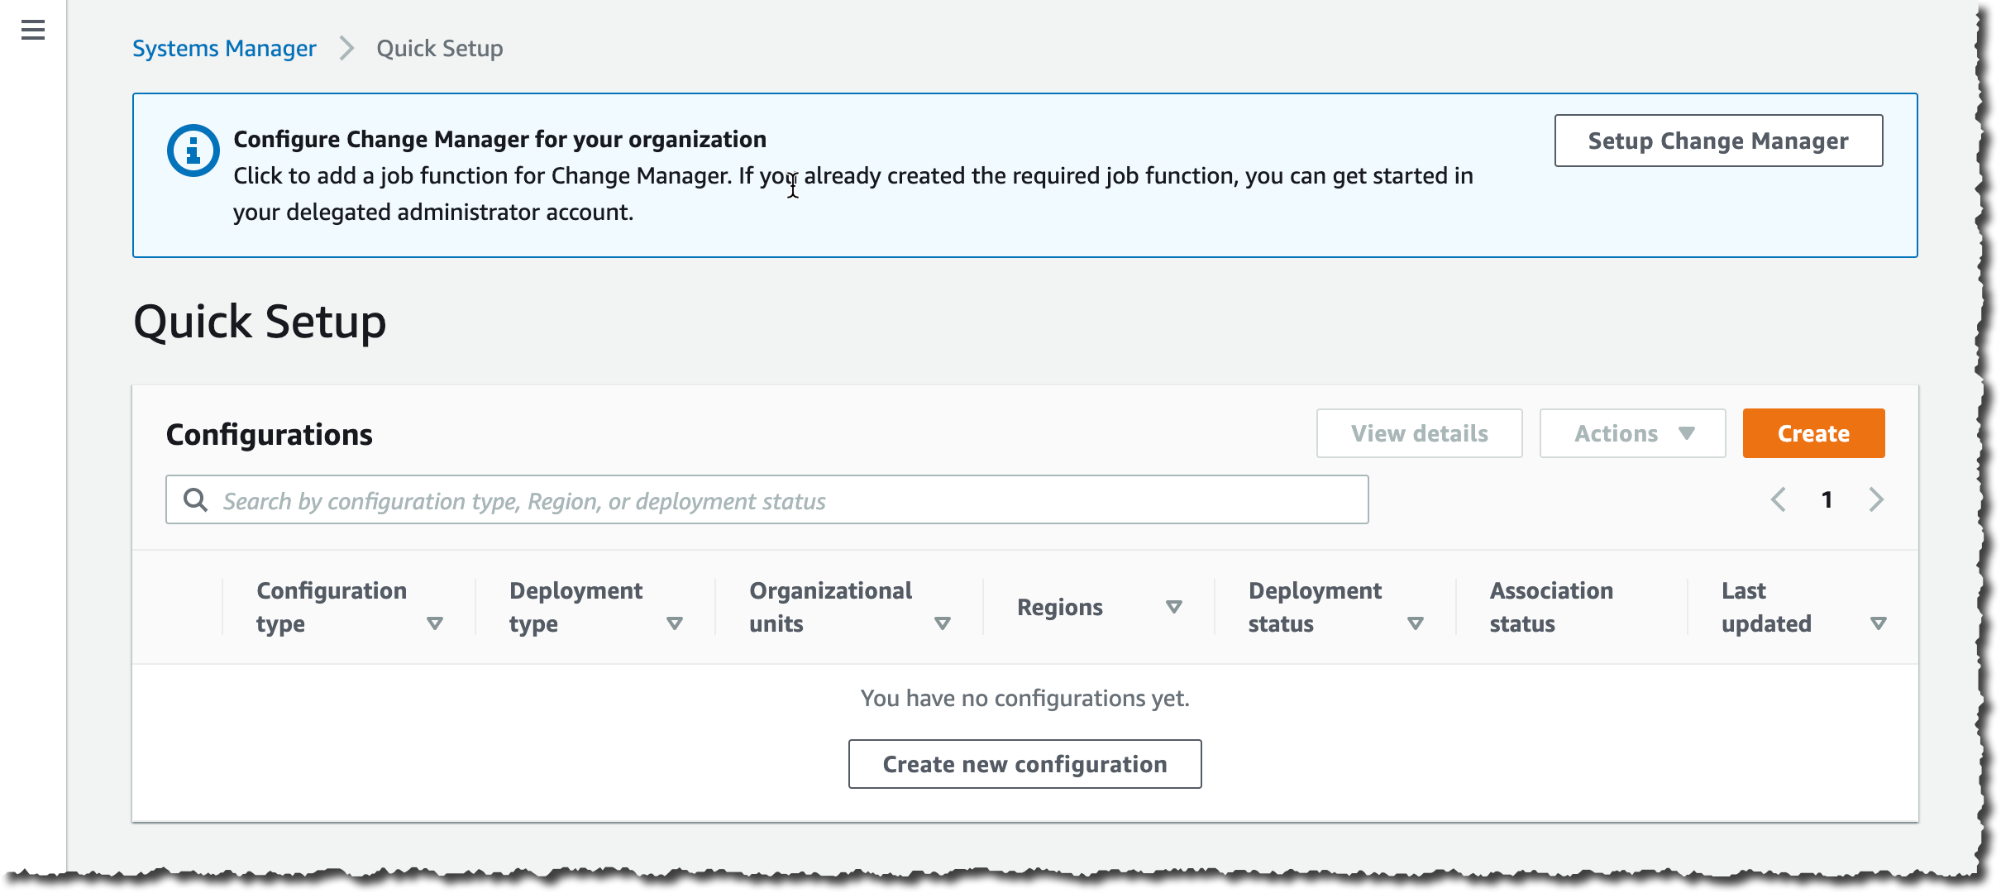Click the sort triangle on Deployment type column

tap(675, 624)
